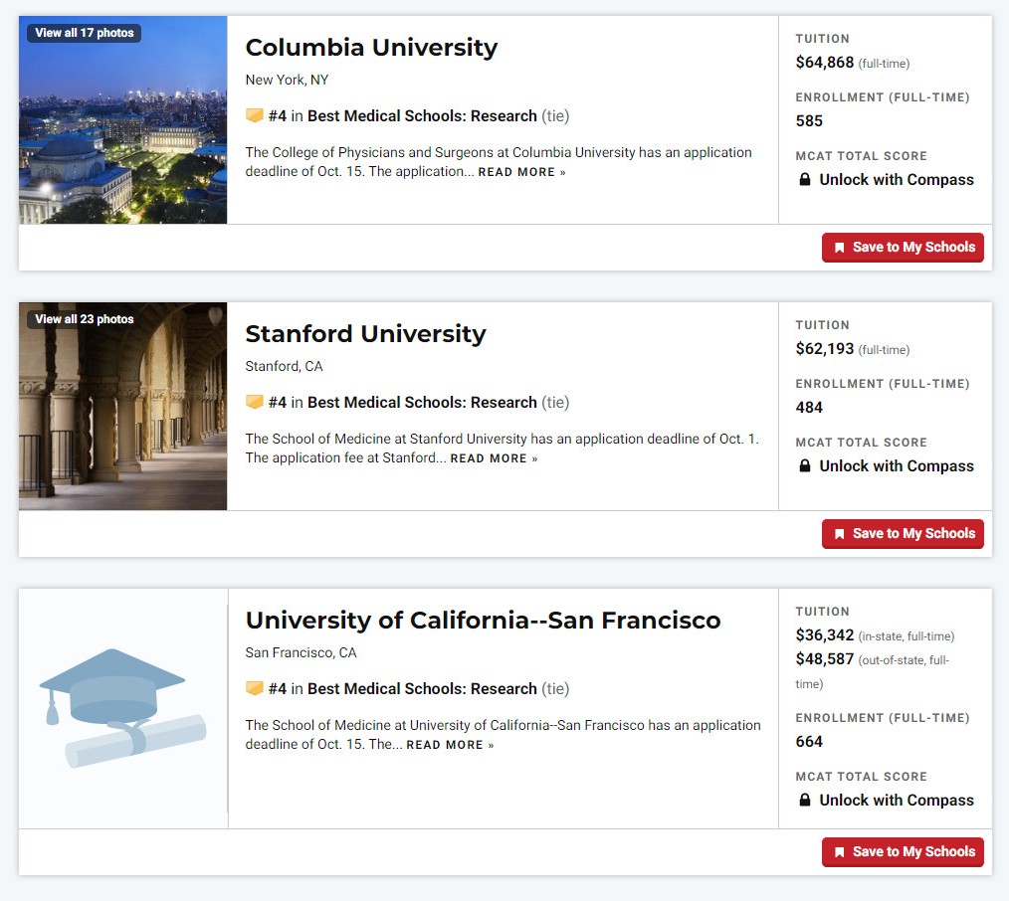Click the gold badge icon beside Stanford's ranking
This screenshot has height=901, width=1009.
[x=254, y=402]
